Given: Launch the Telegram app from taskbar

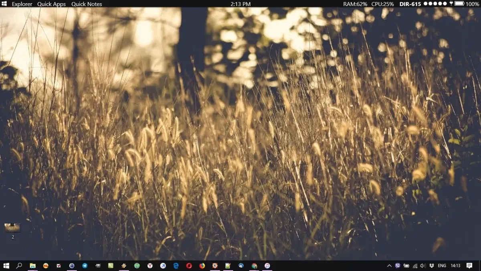Looking at the screenshot, I should coord(85,265).
